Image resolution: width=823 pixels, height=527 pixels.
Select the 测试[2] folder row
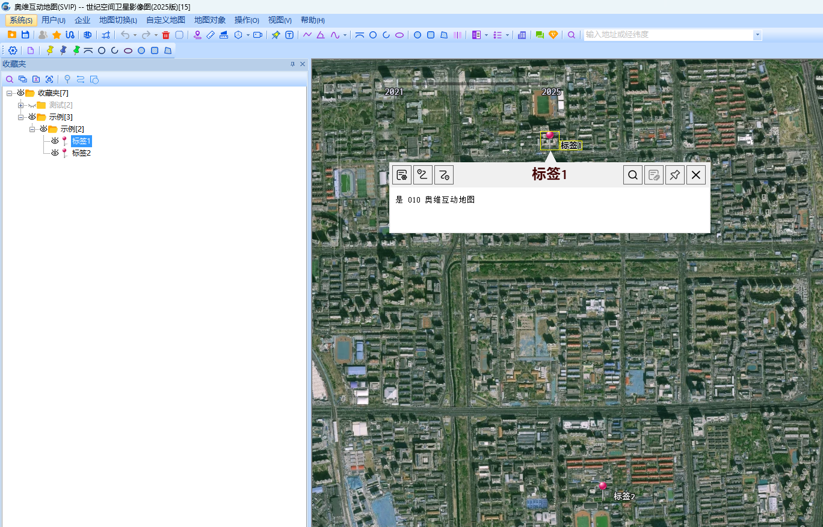pyautogui.click(x=61, y=105)
